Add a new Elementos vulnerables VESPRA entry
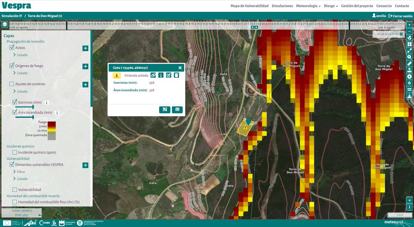 pos(85,165)
